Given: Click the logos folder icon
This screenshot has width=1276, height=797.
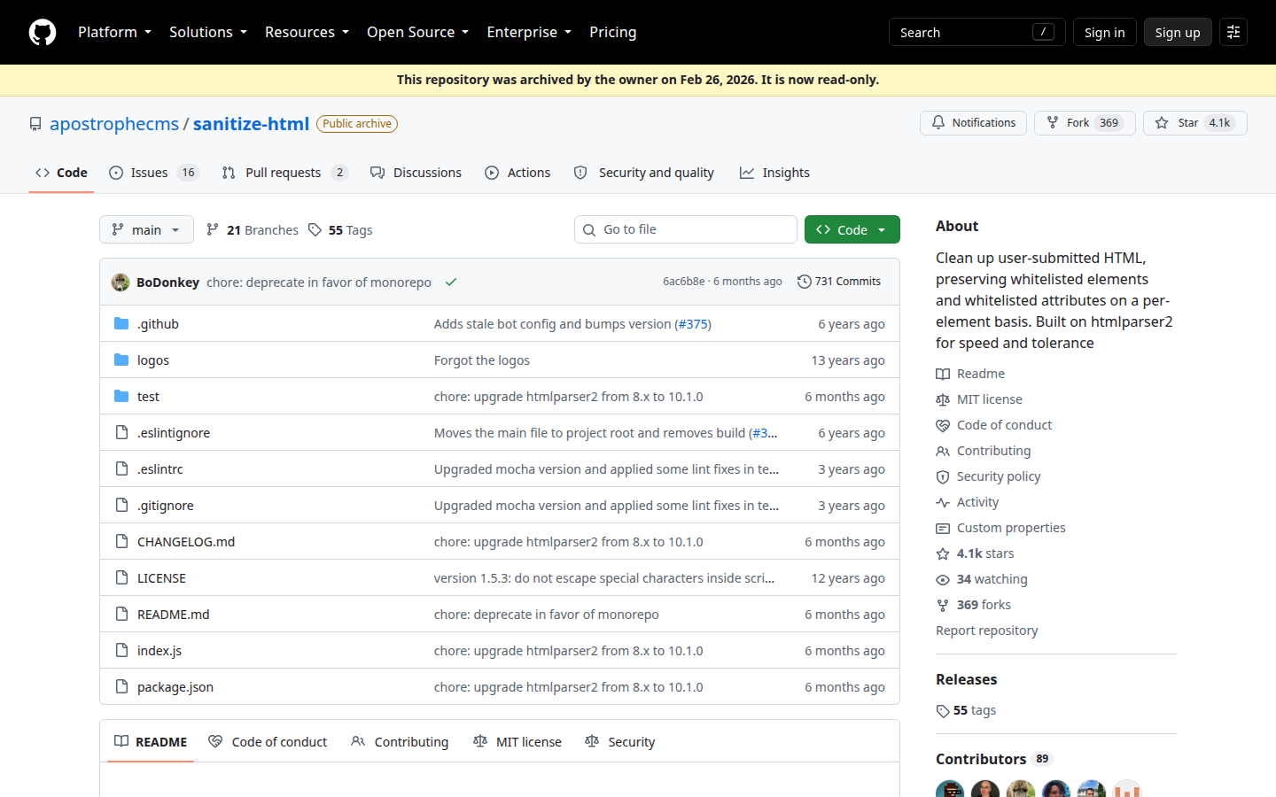Looking at the screenshot, I should 121,360.
